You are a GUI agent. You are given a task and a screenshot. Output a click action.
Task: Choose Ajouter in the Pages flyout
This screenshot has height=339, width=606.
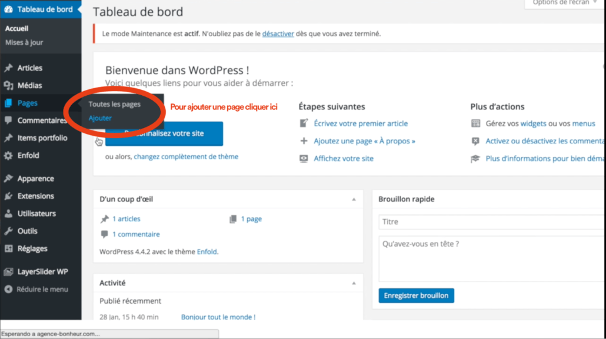(100, 118)
